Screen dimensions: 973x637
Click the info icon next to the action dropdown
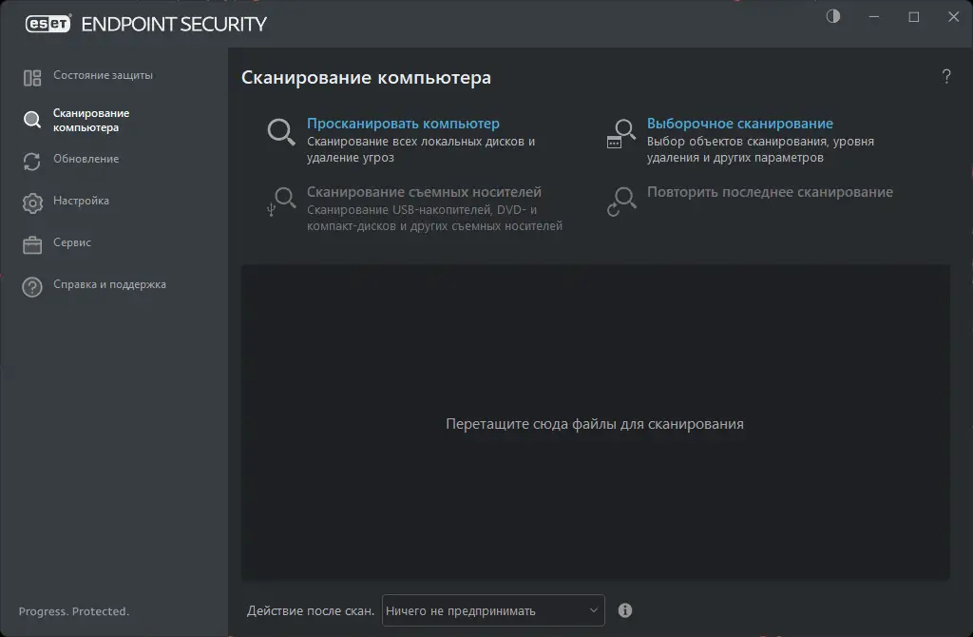(x=626, y=609)
